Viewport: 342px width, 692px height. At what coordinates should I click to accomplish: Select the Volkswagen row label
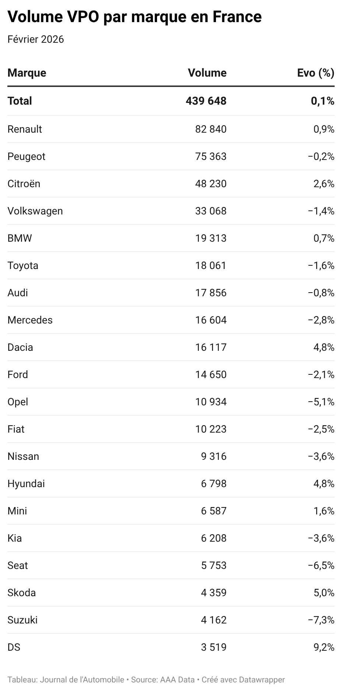coord(35,211)
